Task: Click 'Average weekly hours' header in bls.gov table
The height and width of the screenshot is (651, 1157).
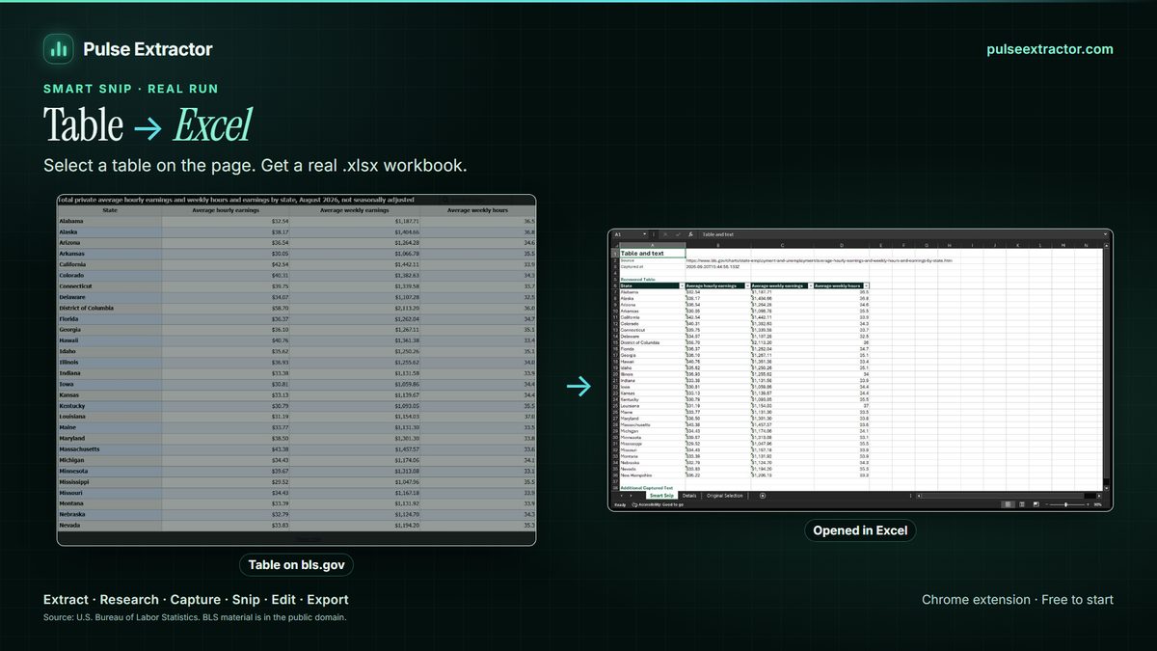Action: point(477,209)
